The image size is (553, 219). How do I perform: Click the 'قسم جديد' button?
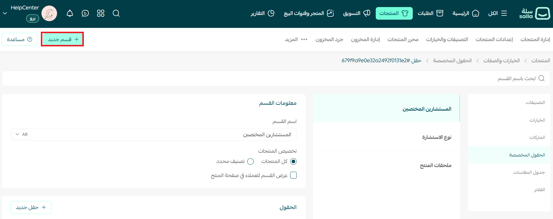63,39
